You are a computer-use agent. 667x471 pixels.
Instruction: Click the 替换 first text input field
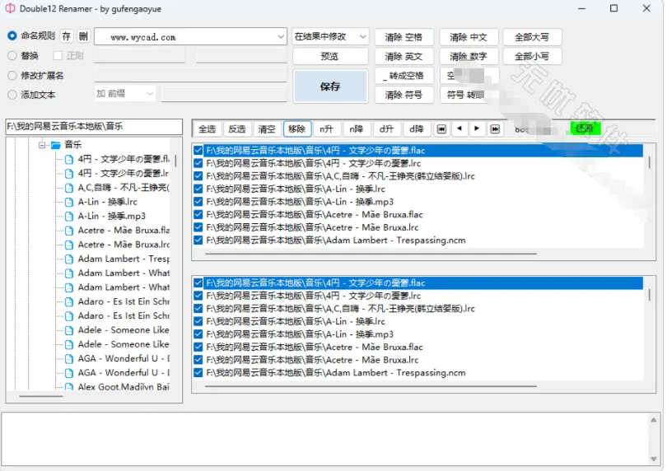pyautogui.click(x=140, y=55)
